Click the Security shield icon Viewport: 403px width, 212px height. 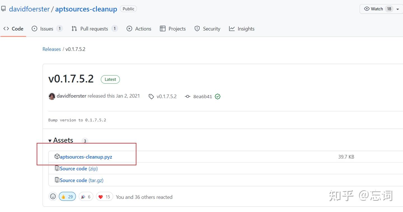pyautogui.click(x=197, y=29)
